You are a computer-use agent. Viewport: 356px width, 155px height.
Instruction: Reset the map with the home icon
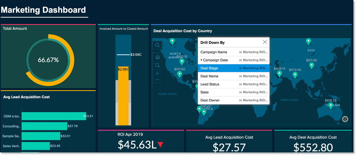(x=157, y=57)
